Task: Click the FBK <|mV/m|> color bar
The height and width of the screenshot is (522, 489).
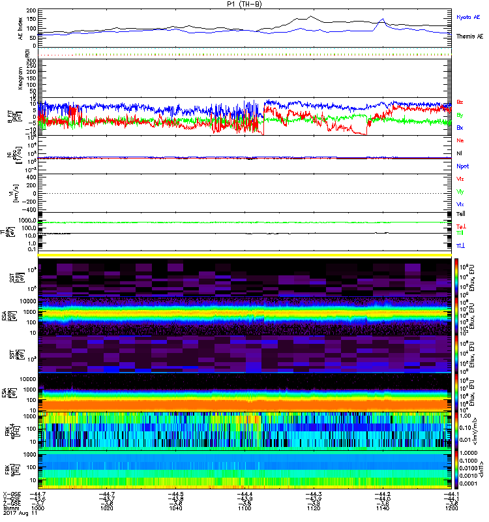Action: click(x=456, y=431)
